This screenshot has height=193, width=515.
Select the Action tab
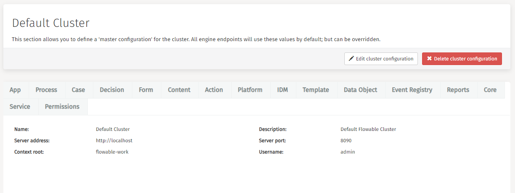tap(214, 90)
